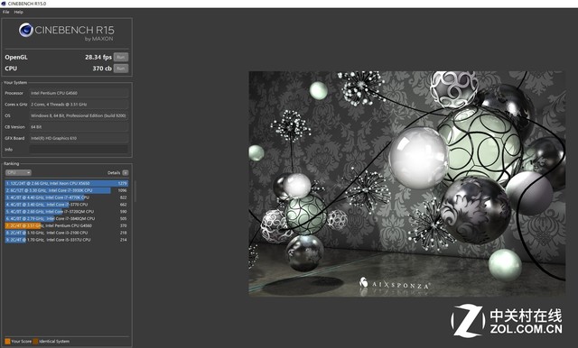Select ranking row Intel Xeon CPU X5650
Image resolution: width=578 pixels, height=348 pixels.
pos(67,183)
